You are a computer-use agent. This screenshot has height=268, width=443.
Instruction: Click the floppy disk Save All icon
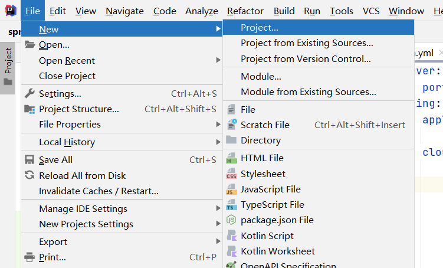29,159
